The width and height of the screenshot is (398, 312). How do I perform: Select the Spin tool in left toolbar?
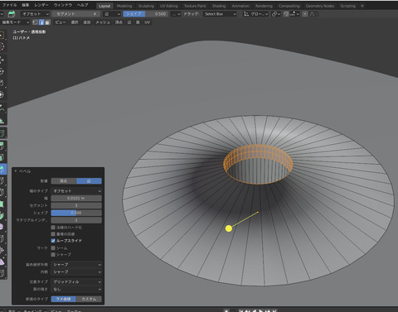click(x=2, y=215)
